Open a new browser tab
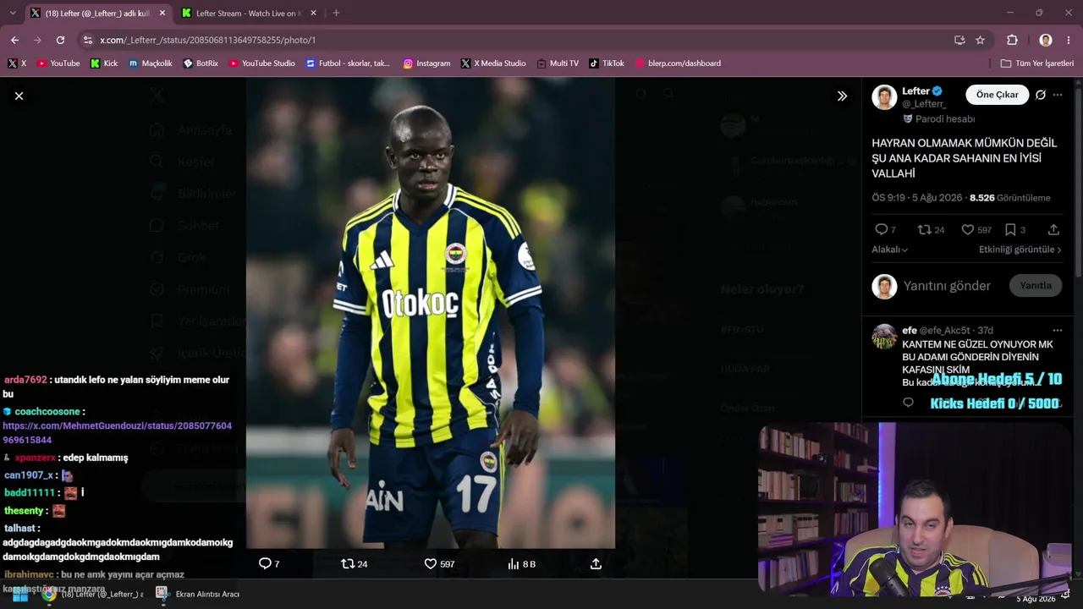The height and width of the screenshot is (609, 1083). (x=336, y=14)
